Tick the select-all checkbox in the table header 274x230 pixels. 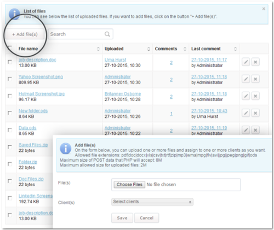pos(10,48)
